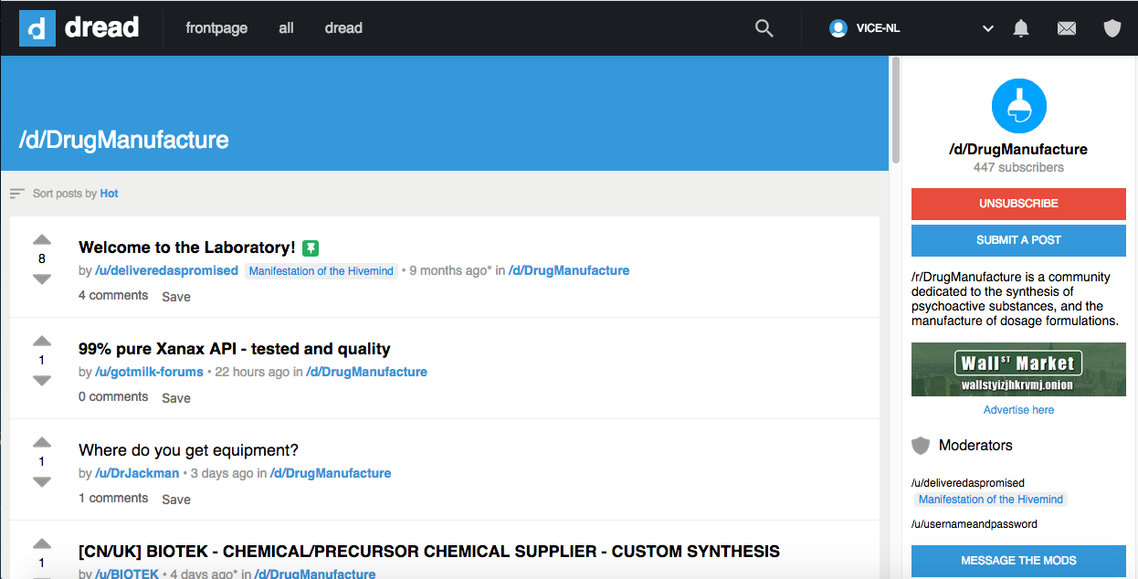The width and height of the screenshot is (1138, 579).
Task: Open the 'all' nav item
Action: tap(286, 28)
